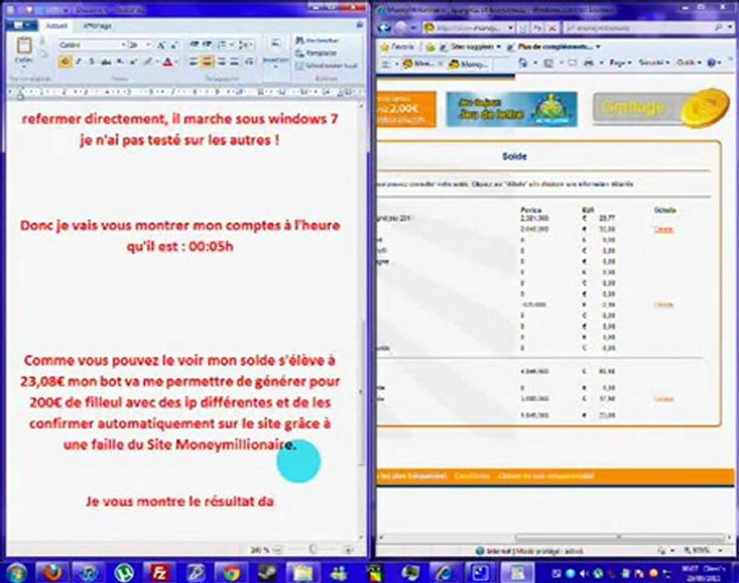Click the text highlight color pen
739x583 pixels.
(x=148, y=62)
